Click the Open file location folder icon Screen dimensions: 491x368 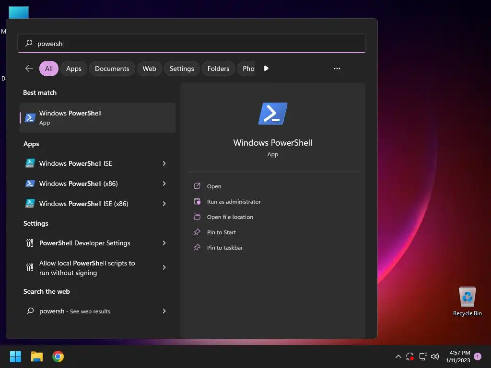click(197, 217)
